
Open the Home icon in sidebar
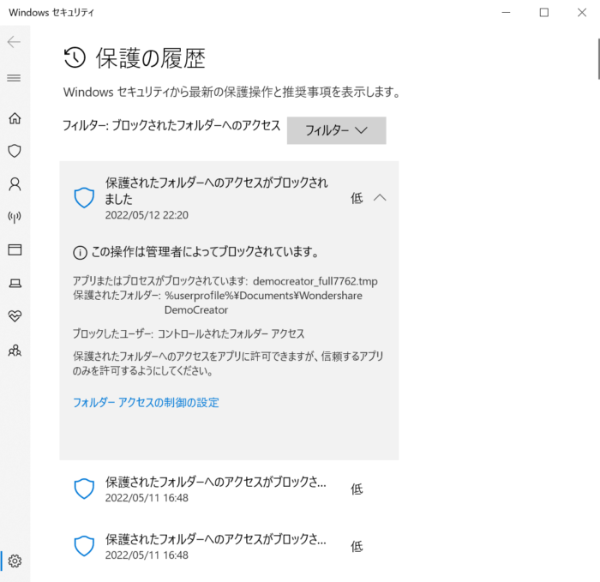[15, 118]
